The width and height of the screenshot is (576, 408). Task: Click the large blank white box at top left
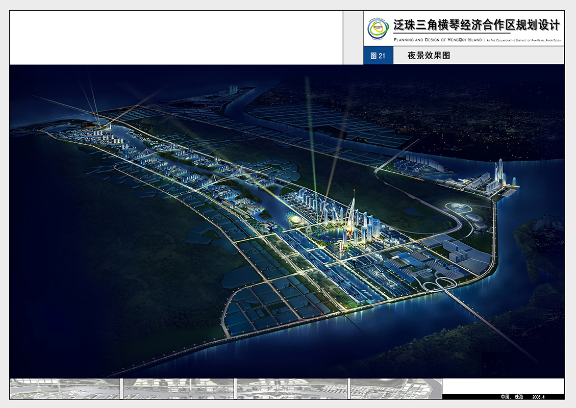click(x=176, y=37)
